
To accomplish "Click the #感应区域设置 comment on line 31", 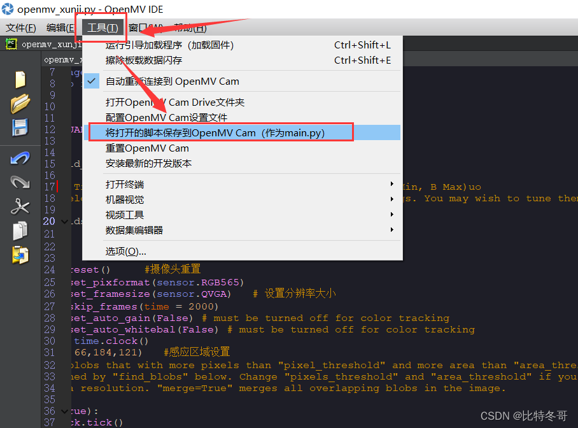I will point(197,352).
